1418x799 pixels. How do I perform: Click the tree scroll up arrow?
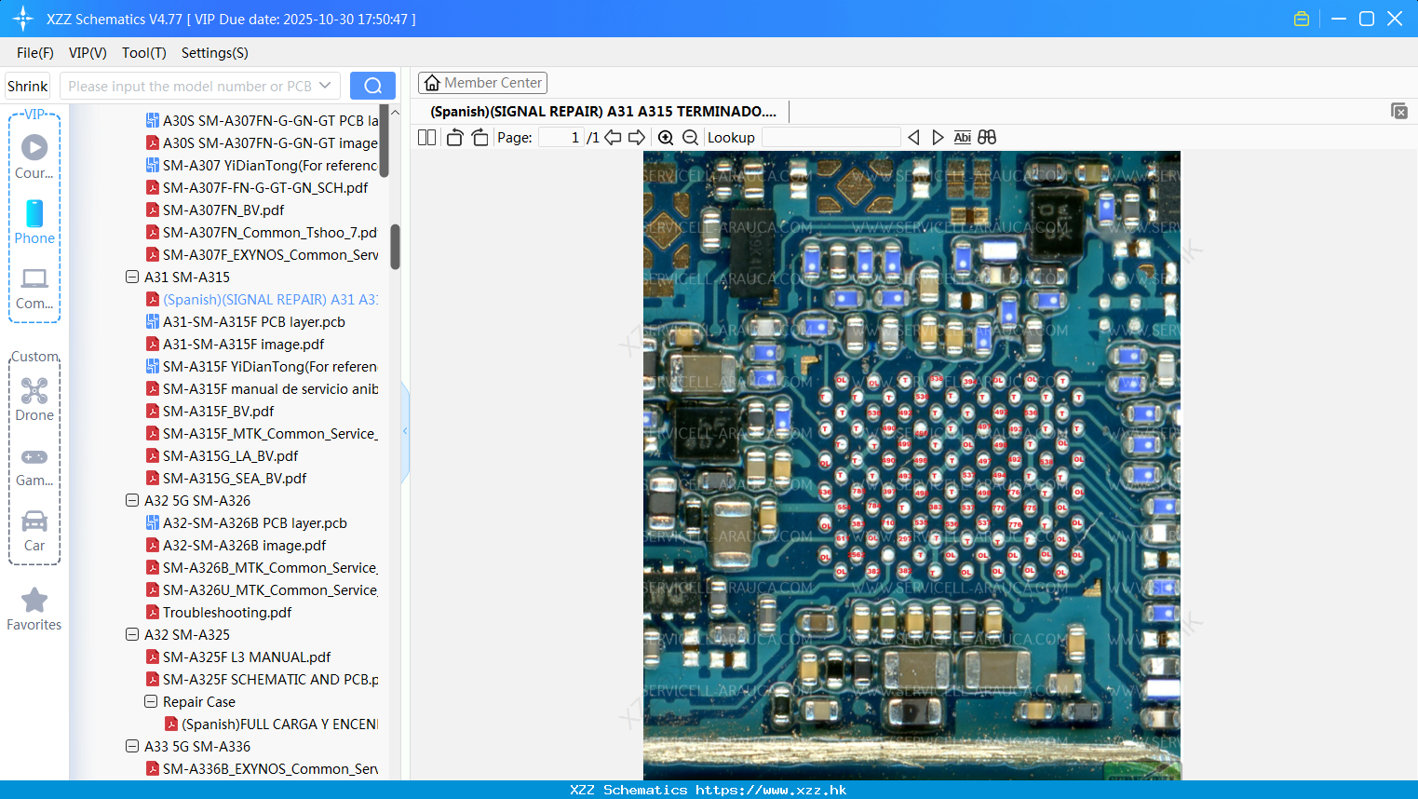point(395,113)
